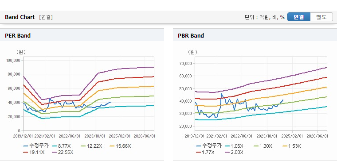Viewport: 337px width, 161px height.
Task: Click the (원) unit label above PER chart
Action: [21, 52]
